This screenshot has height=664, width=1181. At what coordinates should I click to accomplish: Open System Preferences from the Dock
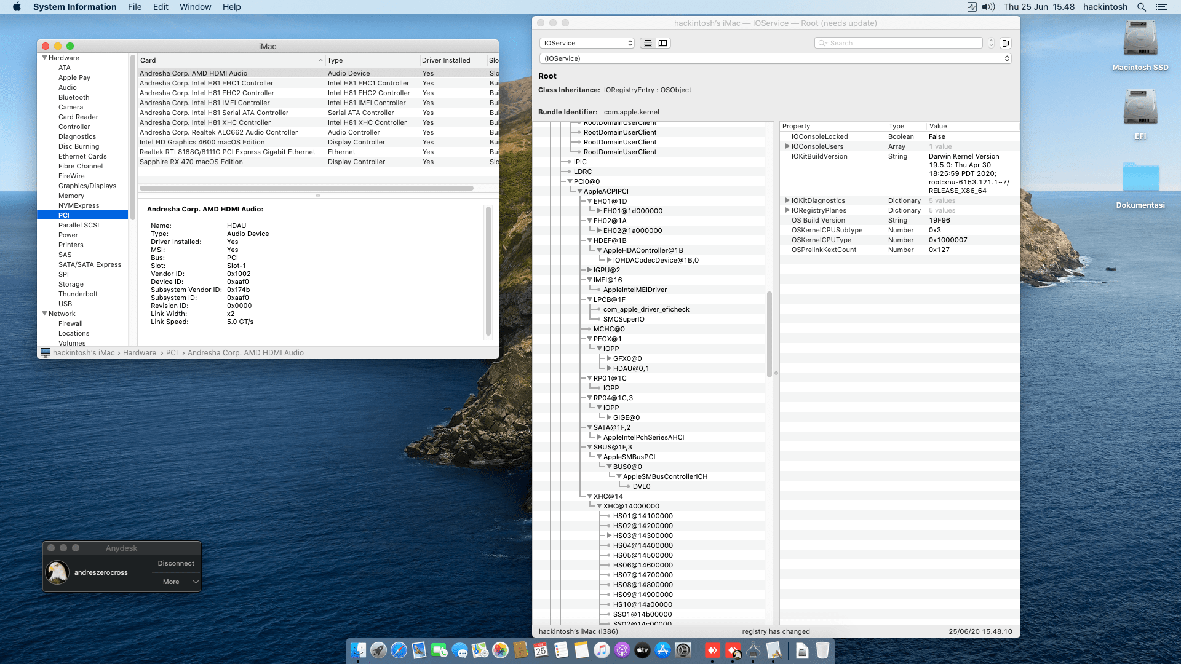point(683,650)
